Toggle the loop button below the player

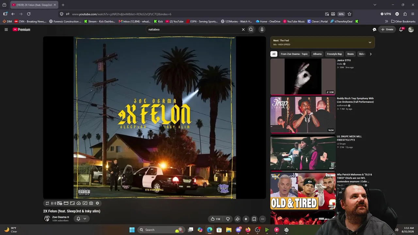(x=47, y=203)
